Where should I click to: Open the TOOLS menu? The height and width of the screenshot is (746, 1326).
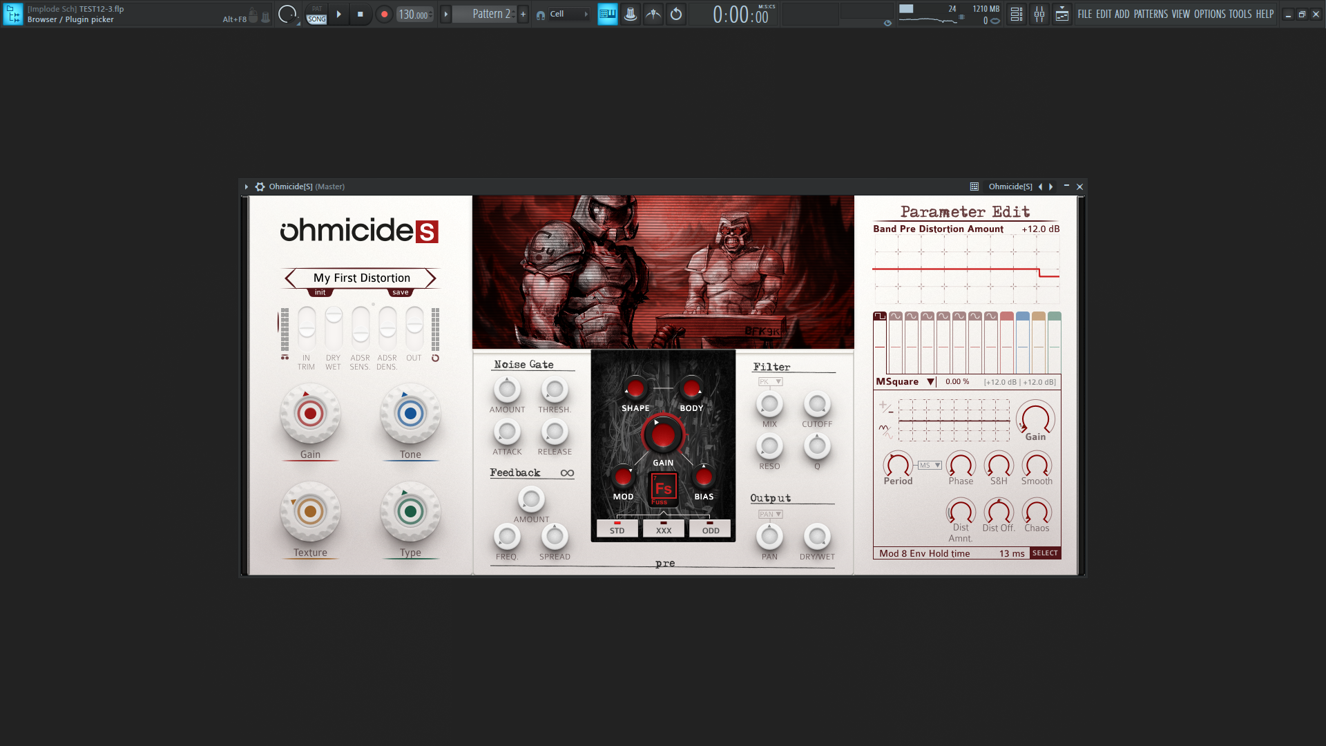1240,14
